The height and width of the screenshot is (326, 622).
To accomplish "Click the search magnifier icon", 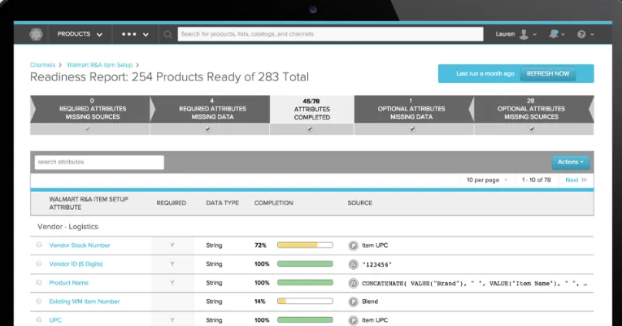I will [x=167, y=34].
